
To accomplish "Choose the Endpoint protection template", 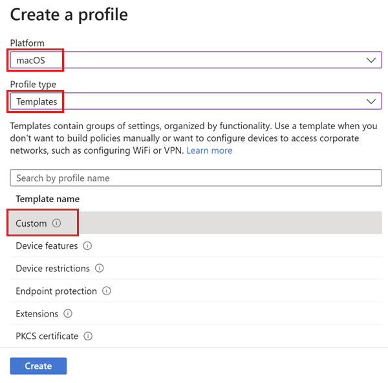I will click(56, 291).
